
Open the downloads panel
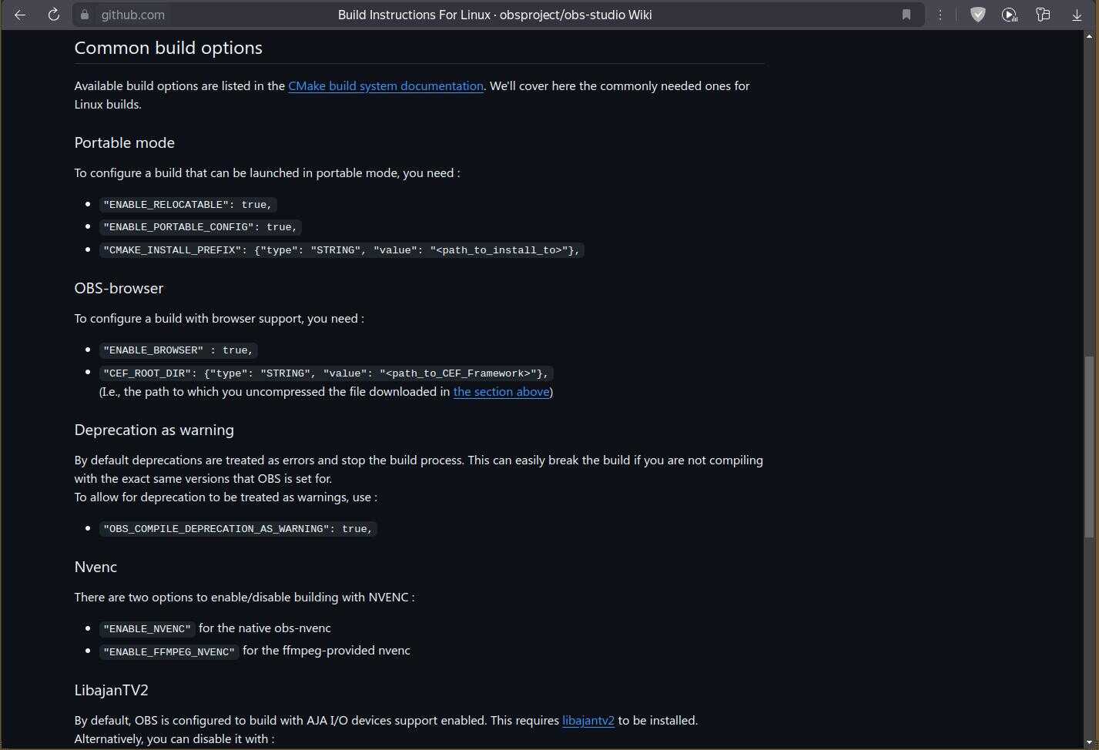pos(1077,15)
